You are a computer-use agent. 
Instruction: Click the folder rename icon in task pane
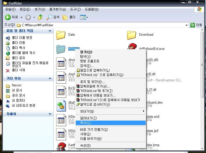point(8,38)
